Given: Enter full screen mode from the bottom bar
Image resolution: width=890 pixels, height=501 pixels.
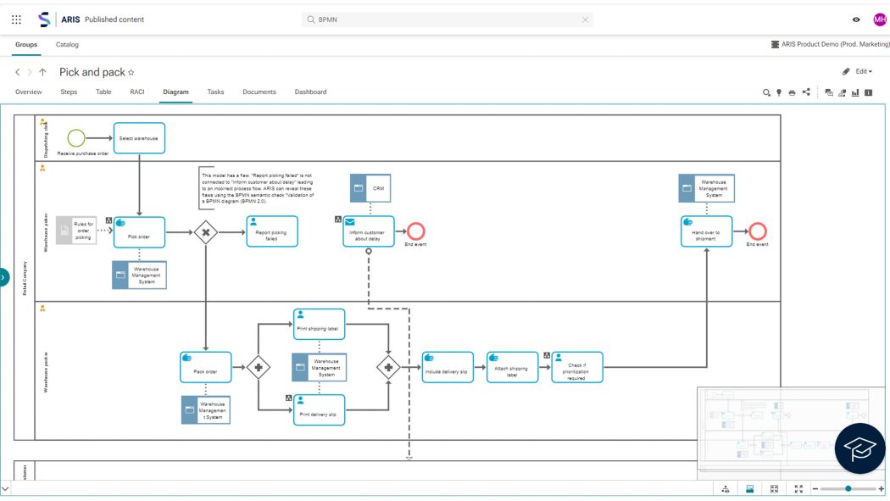Looking at the screenshot, I should click(798, 489).
